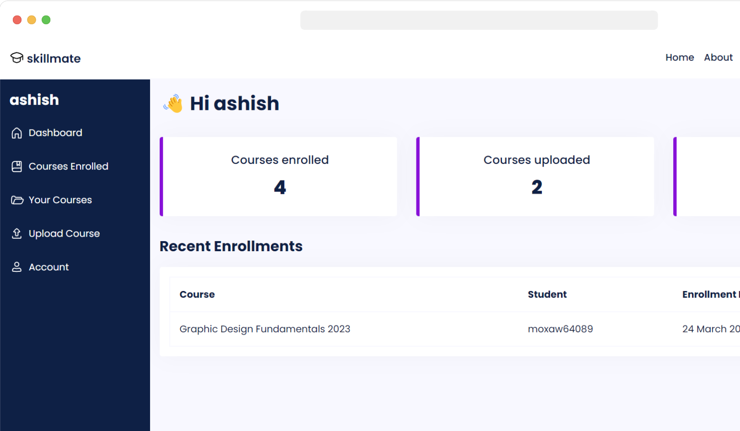
Task: Click the house icon beside Dashboard
Action: point(17,133)
